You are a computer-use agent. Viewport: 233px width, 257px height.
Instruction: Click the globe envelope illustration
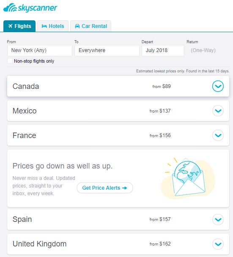pos(188,178)
